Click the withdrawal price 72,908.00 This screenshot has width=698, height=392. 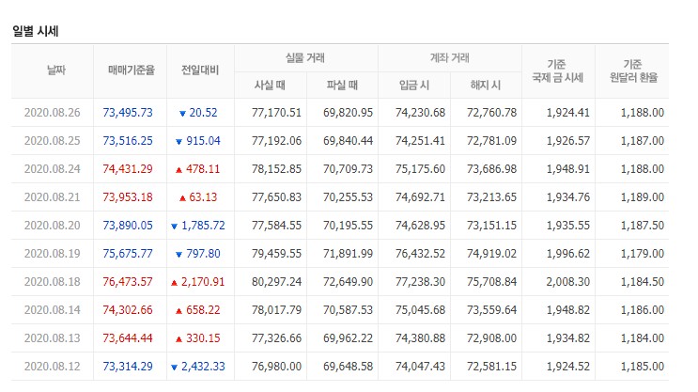pos(492,338)
